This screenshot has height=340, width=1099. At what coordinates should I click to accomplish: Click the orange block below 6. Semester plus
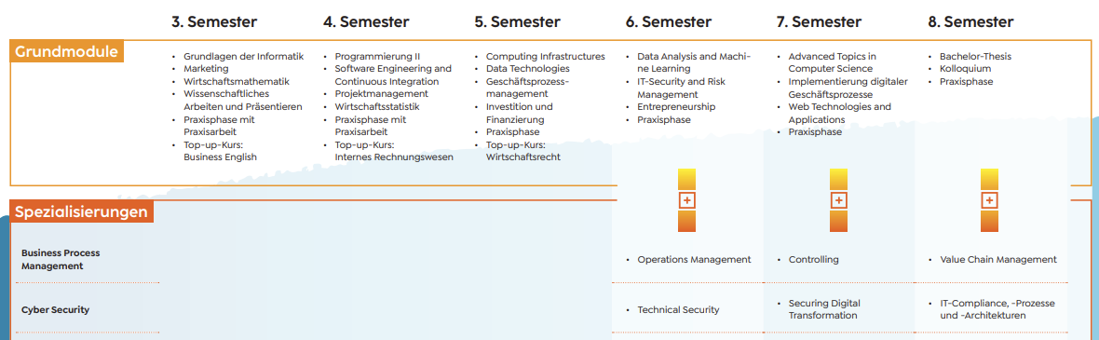click(x=687, y=222)
